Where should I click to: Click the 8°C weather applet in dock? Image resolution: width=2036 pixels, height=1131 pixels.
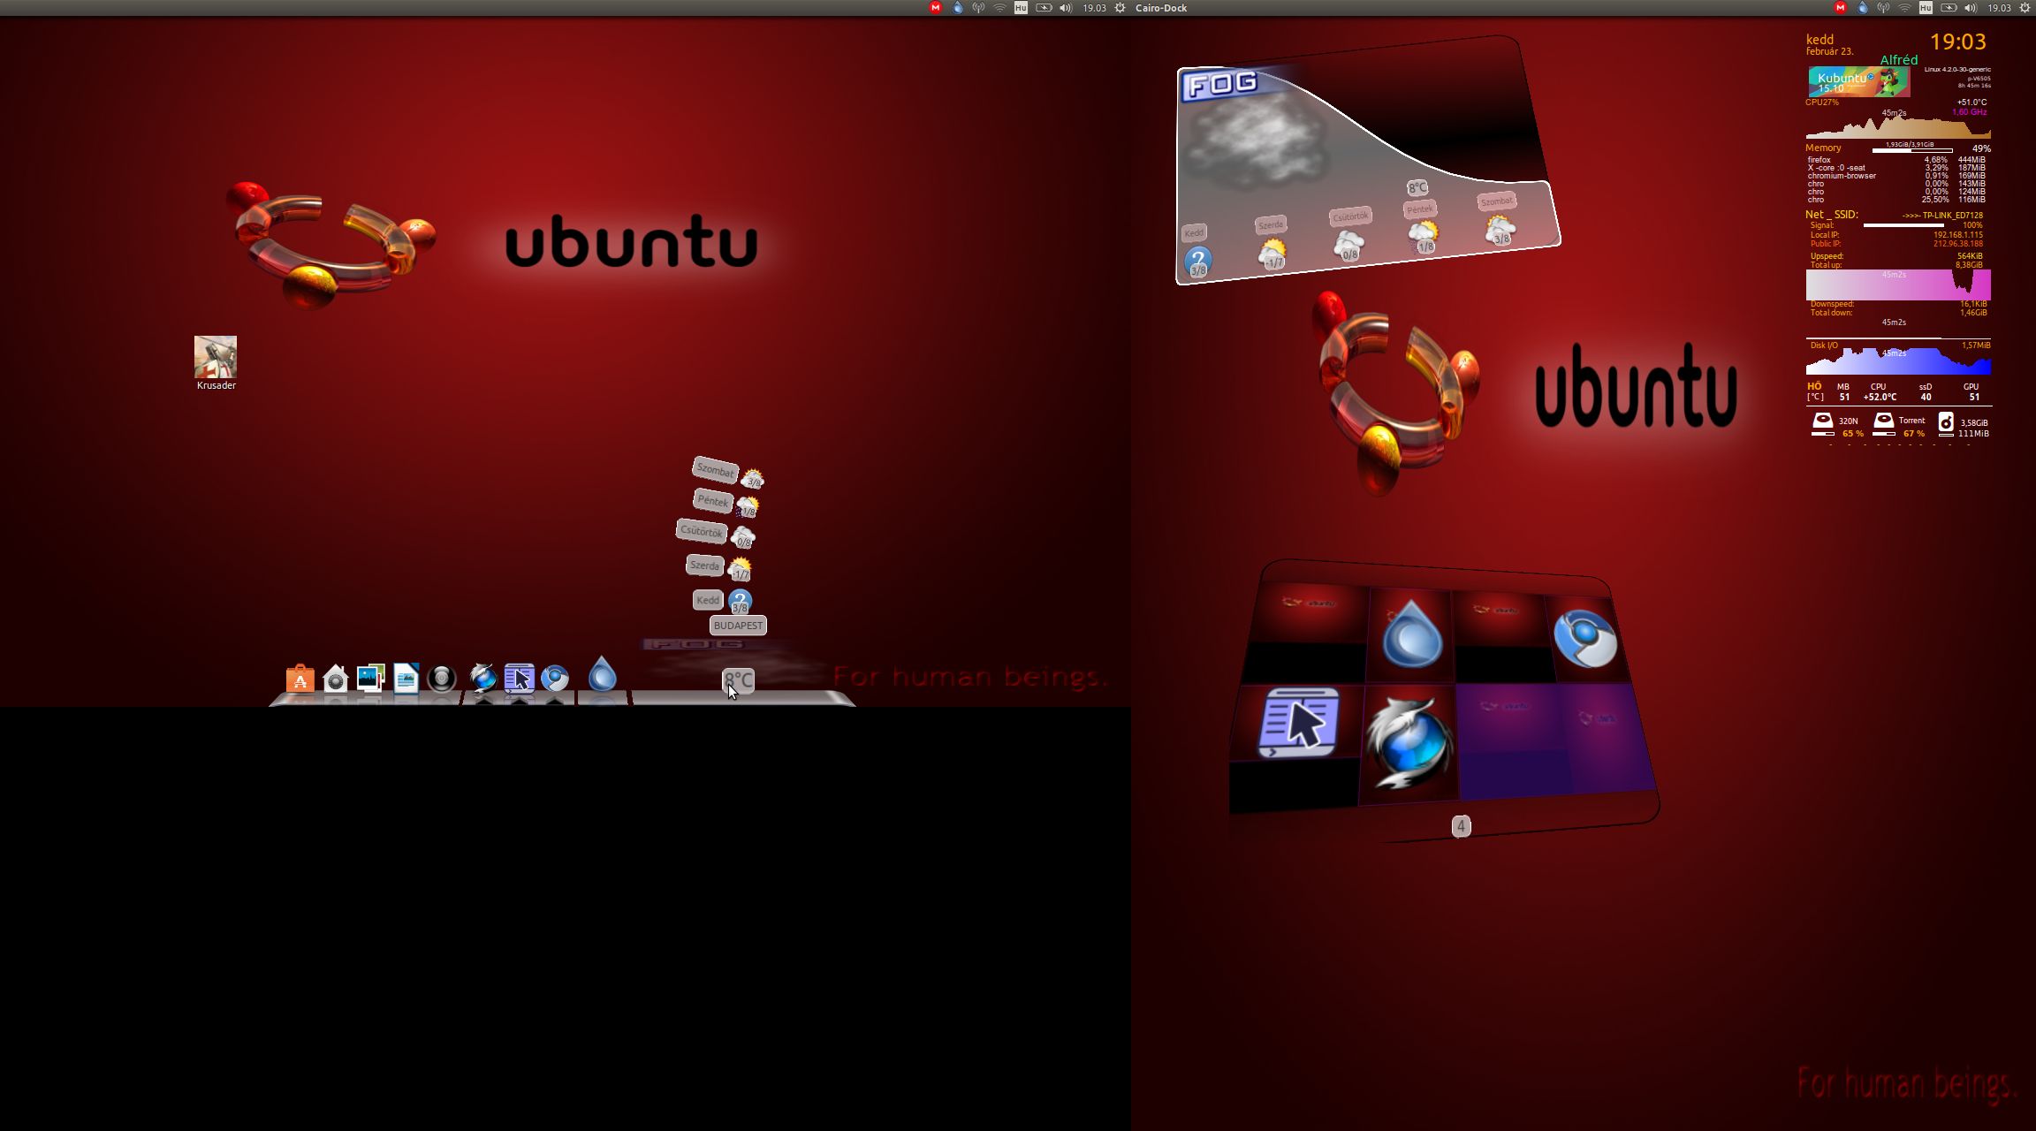coord(739,679)
